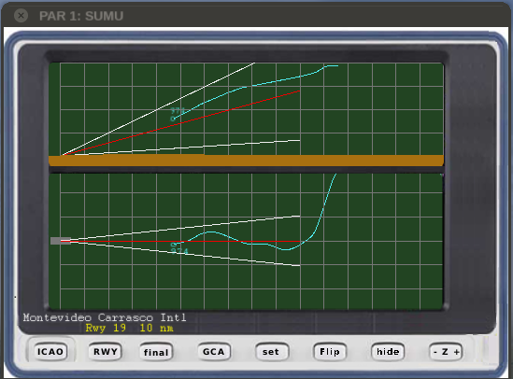Select aircraft blip in azimuth view

pos(174,245)
